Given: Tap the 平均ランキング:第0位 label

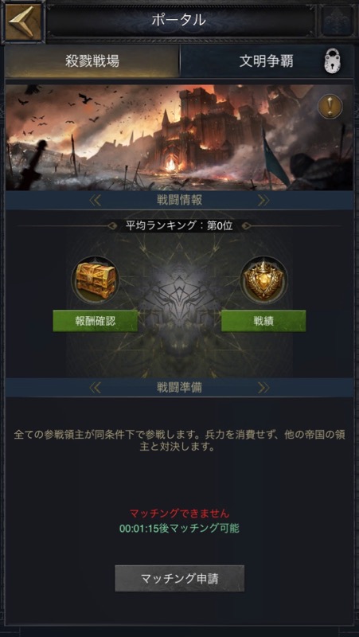Looking at the screenshot, I should (179, 226).
